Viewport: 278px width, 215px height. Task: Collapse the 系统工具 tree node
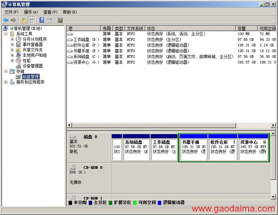[6, 34]
